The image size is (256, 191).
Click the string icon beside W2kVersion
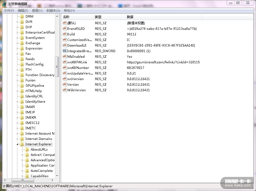(65, 90)
